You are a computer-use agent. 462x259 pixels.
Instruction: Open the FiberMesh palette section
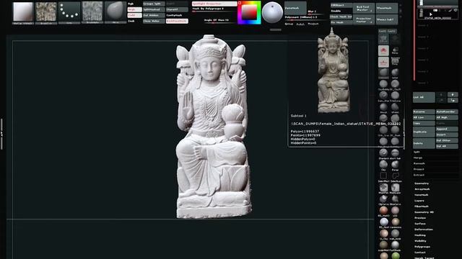tap(422, 206)
